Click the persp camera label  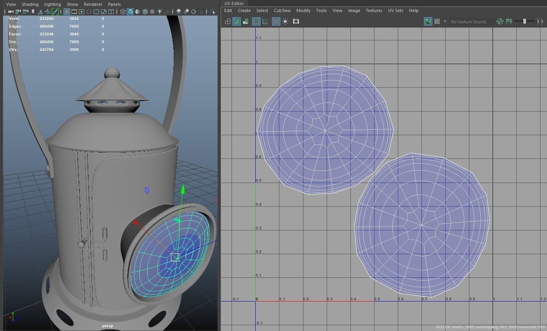[x=108, y=326]
